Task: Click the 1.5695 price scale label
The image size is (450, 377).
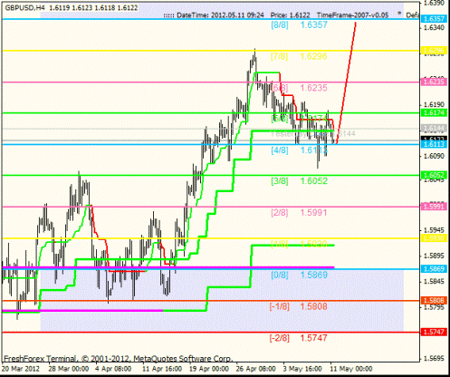Action: pyautogui.click(x=434, y=359)
